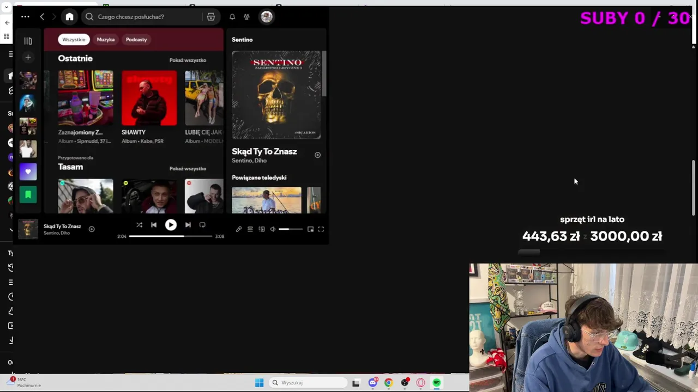Open Google Chrome from taskbar
The width and height of the screenshot is (698, 392).
pos(388,383)
